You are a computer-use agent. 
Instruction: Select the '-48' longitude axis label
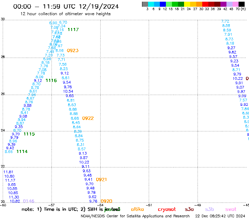198,205
